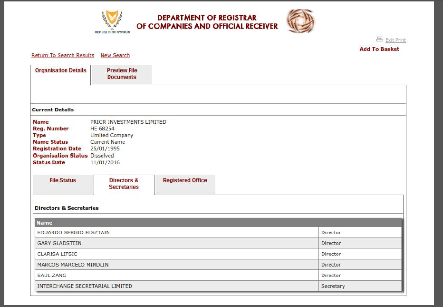This screenshot has width=443, height=307.
Task: Add the company to basket
Action: (x=379, y=49)
